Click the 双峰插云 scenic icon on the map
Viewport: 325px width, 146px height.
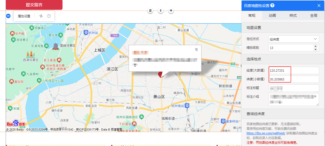32,28
